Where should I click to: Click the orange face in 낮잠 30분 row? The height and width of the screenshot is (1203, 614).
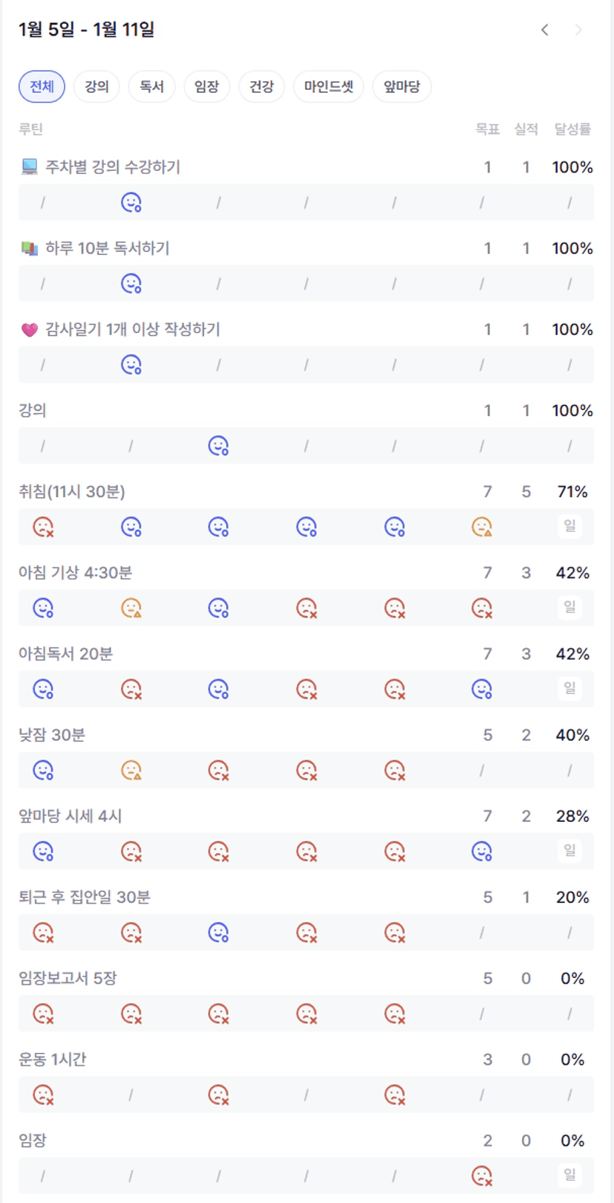point(131,770)
